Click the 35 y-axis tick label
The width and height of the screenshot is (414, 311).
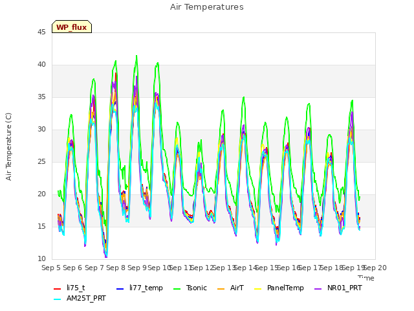[x=41, y=97]
